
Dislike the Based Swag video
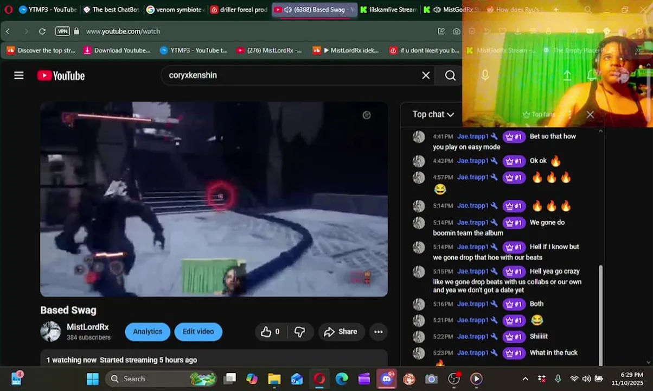click(299, 332)
